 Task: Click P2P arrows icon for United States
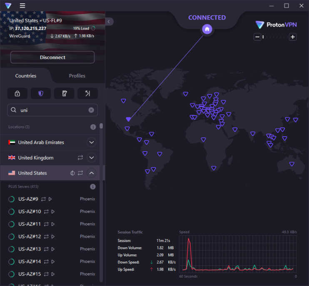click(x=80, y=173)
